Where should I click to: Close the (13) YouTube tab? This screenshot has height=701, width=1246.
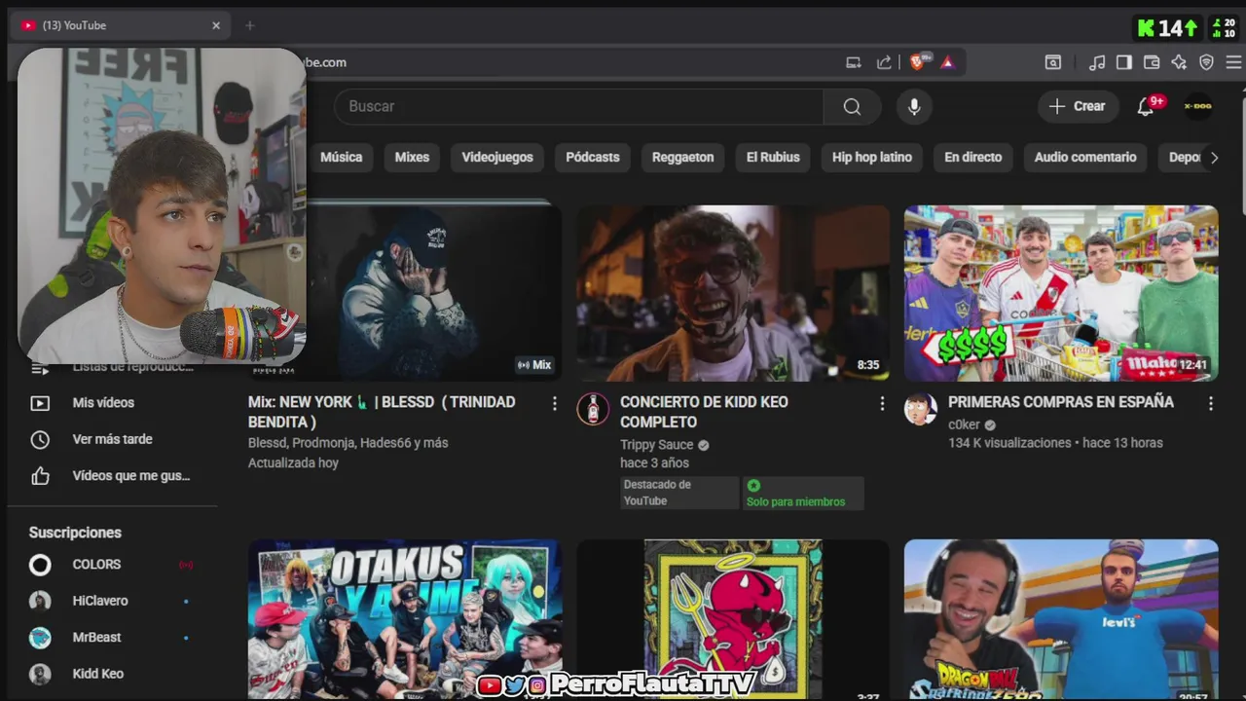coord(216,25)
